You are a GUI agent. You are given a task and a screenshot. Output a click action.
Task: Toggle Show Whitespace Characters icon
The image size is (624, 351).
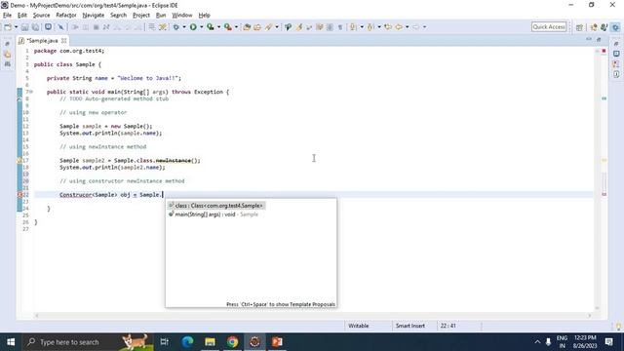[x=340, y=27]
